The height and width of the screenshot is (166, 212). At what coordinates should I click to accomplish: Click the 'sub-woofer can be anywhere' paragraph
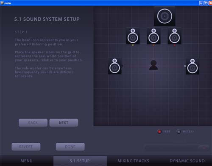[44, 72]
